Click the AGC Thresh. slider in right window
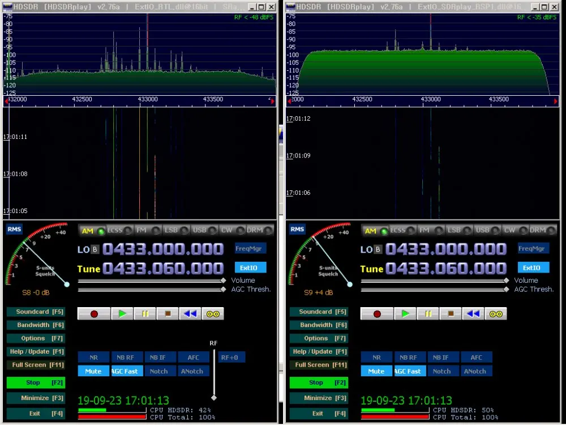566x425 pixels. click(x=435, y=290)
